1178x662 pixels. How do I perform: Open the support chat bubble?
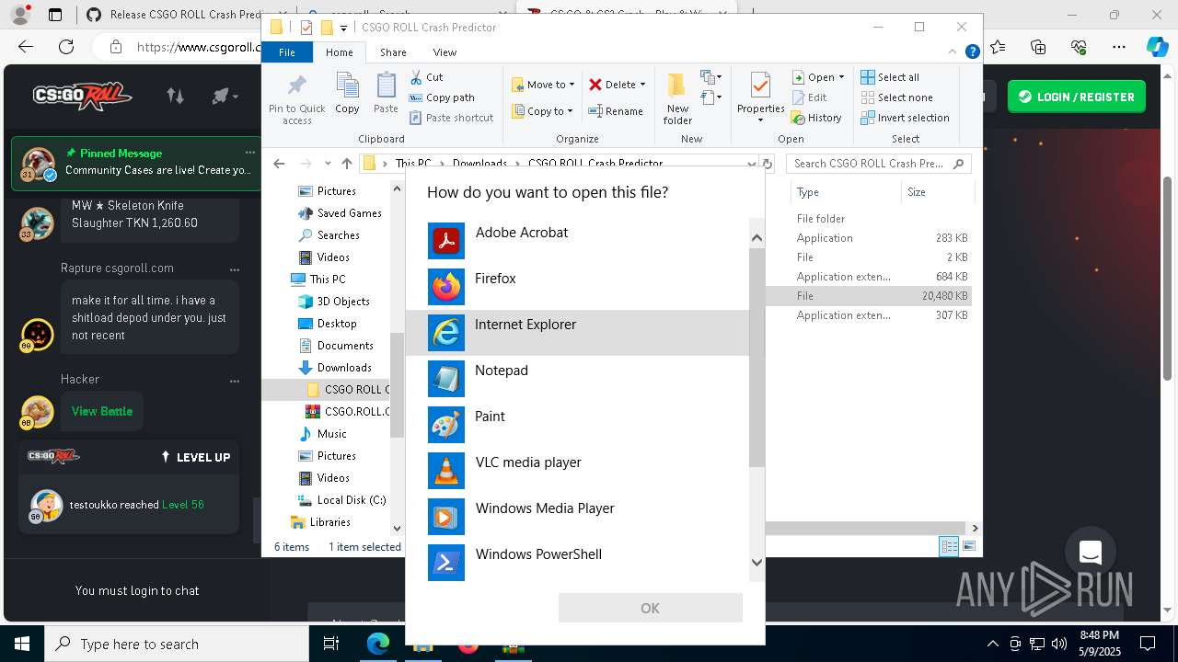coord(1091,552)
